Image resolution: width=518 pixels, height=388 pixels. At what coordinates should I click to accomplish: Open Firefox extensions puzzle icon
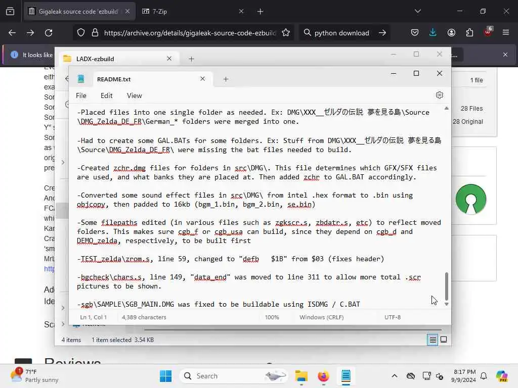click(469, 33)
